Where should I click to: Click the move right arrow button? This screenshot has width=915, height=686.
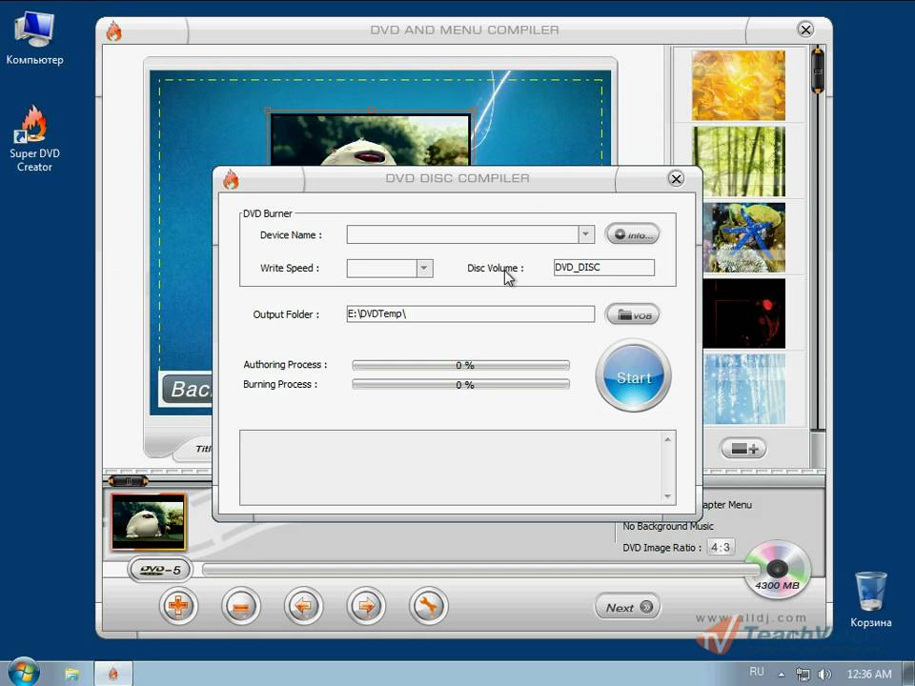366,607
